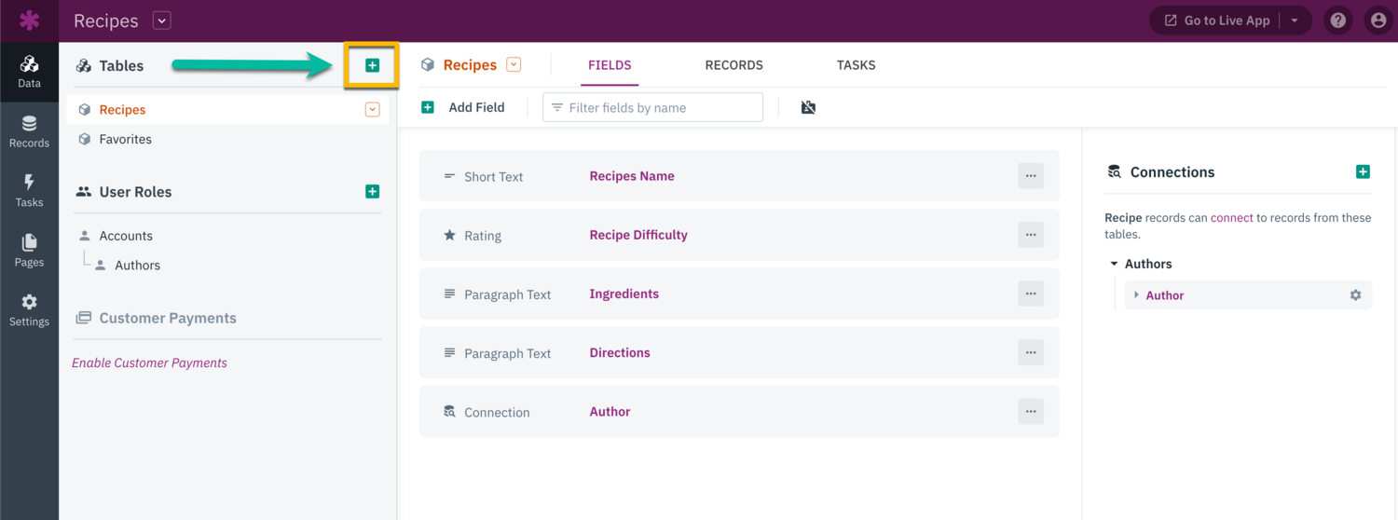This screenshot has height=520, width=1398.
Task: Toggle the hidden fields icon next to filter
Action: tap(808, 108)
